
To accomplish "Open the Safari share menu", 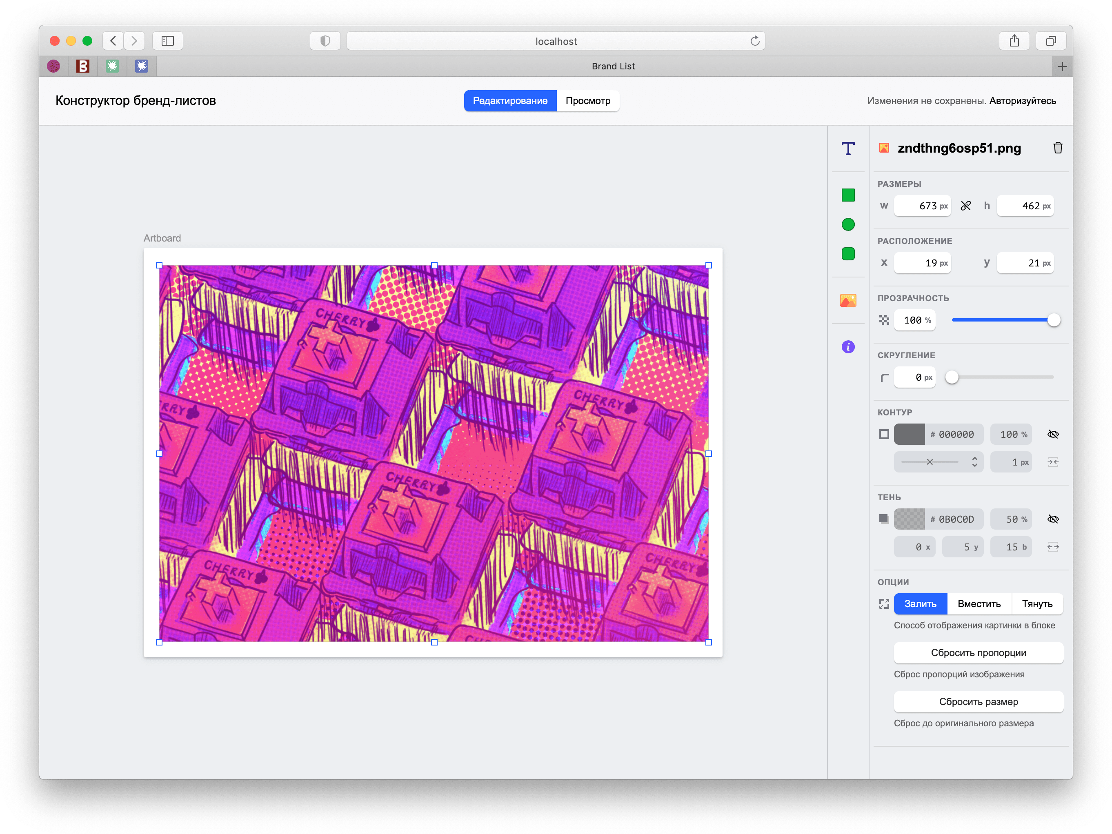I will (x=1014, y=41).
